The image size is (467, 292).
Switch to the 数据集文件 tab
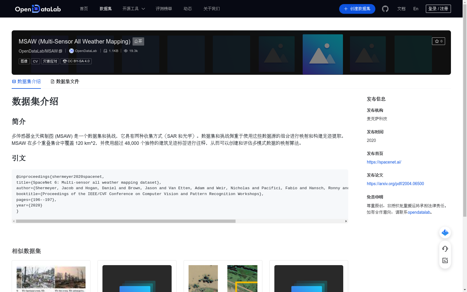(x=65, y=81)
